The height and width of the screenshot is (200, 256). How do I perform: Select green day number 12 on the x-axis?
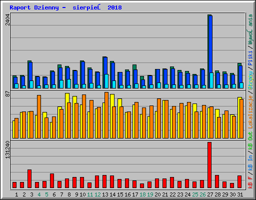tap(97, 194)
